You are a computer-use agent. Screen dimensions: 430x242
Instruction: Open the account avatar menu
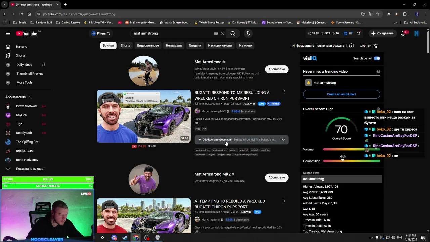tap(417, 33)
